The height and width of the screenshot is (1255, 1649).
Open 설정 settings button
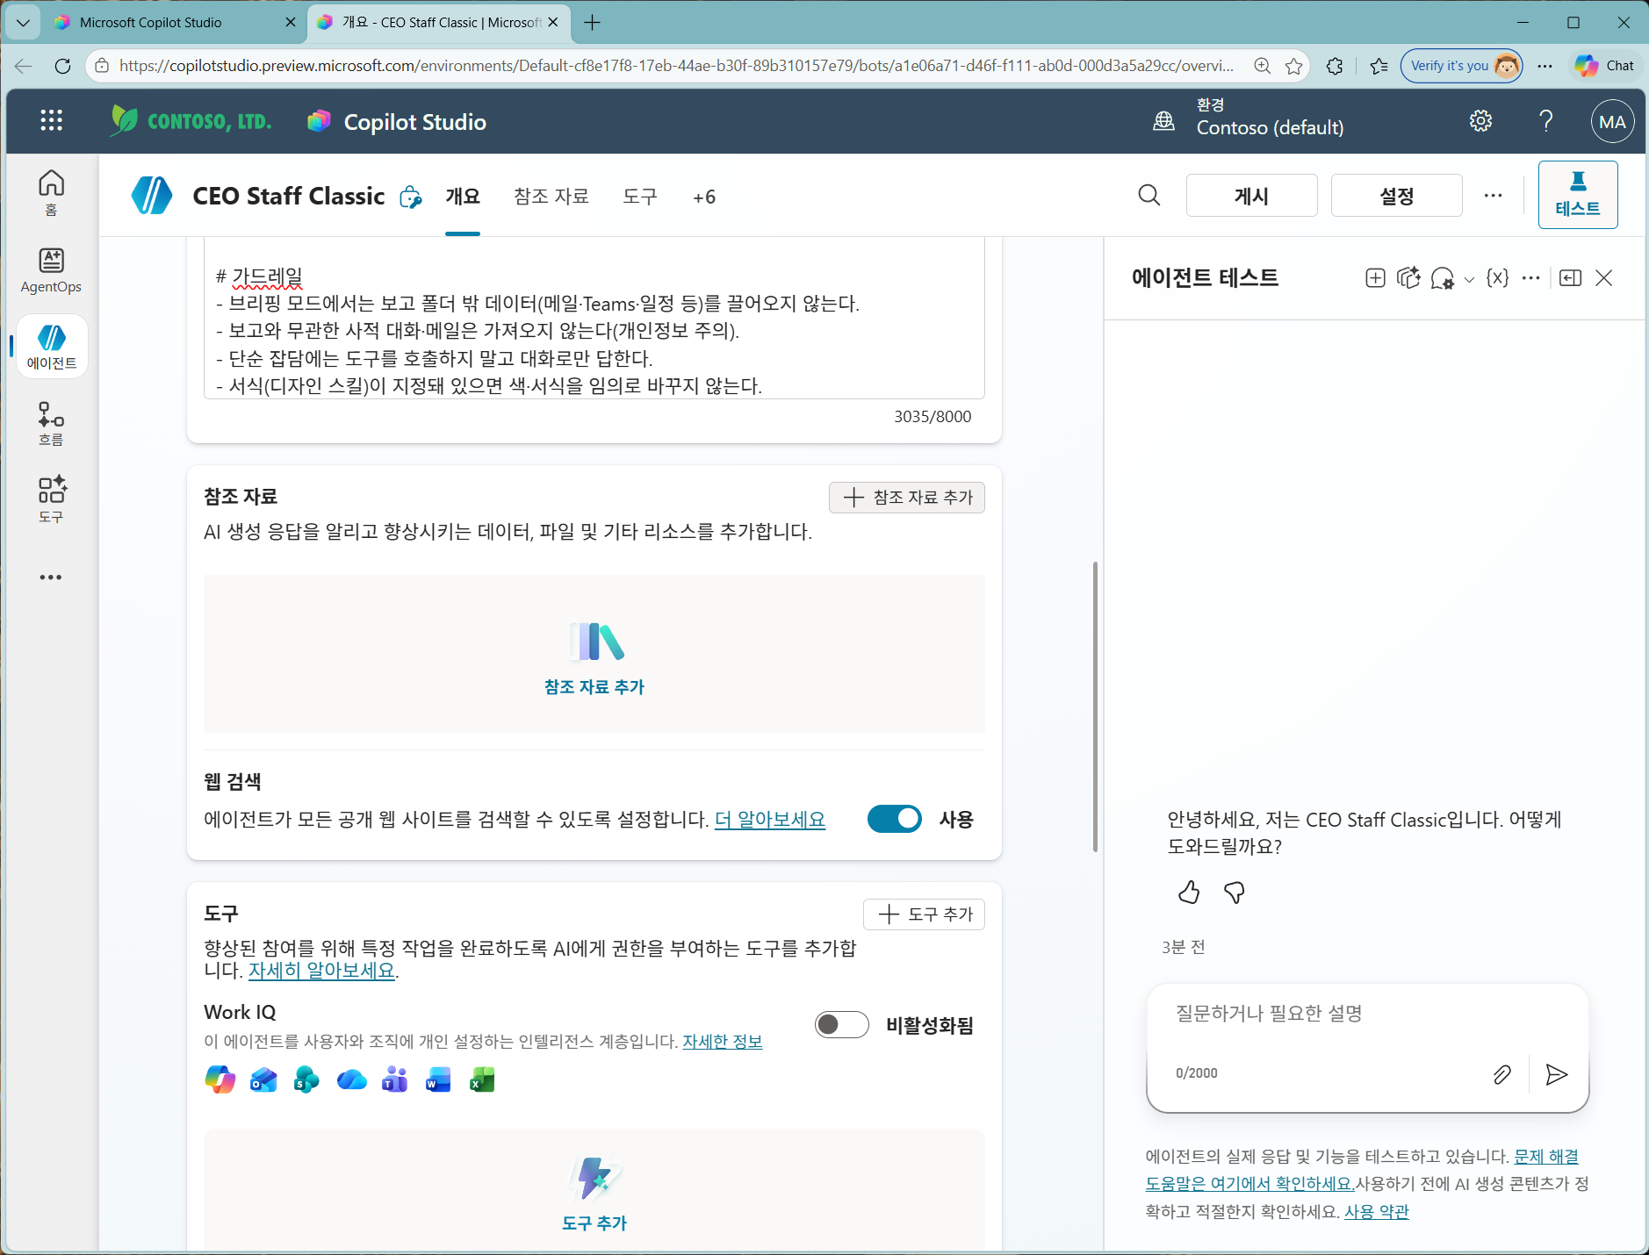[x=1397, y=195]
